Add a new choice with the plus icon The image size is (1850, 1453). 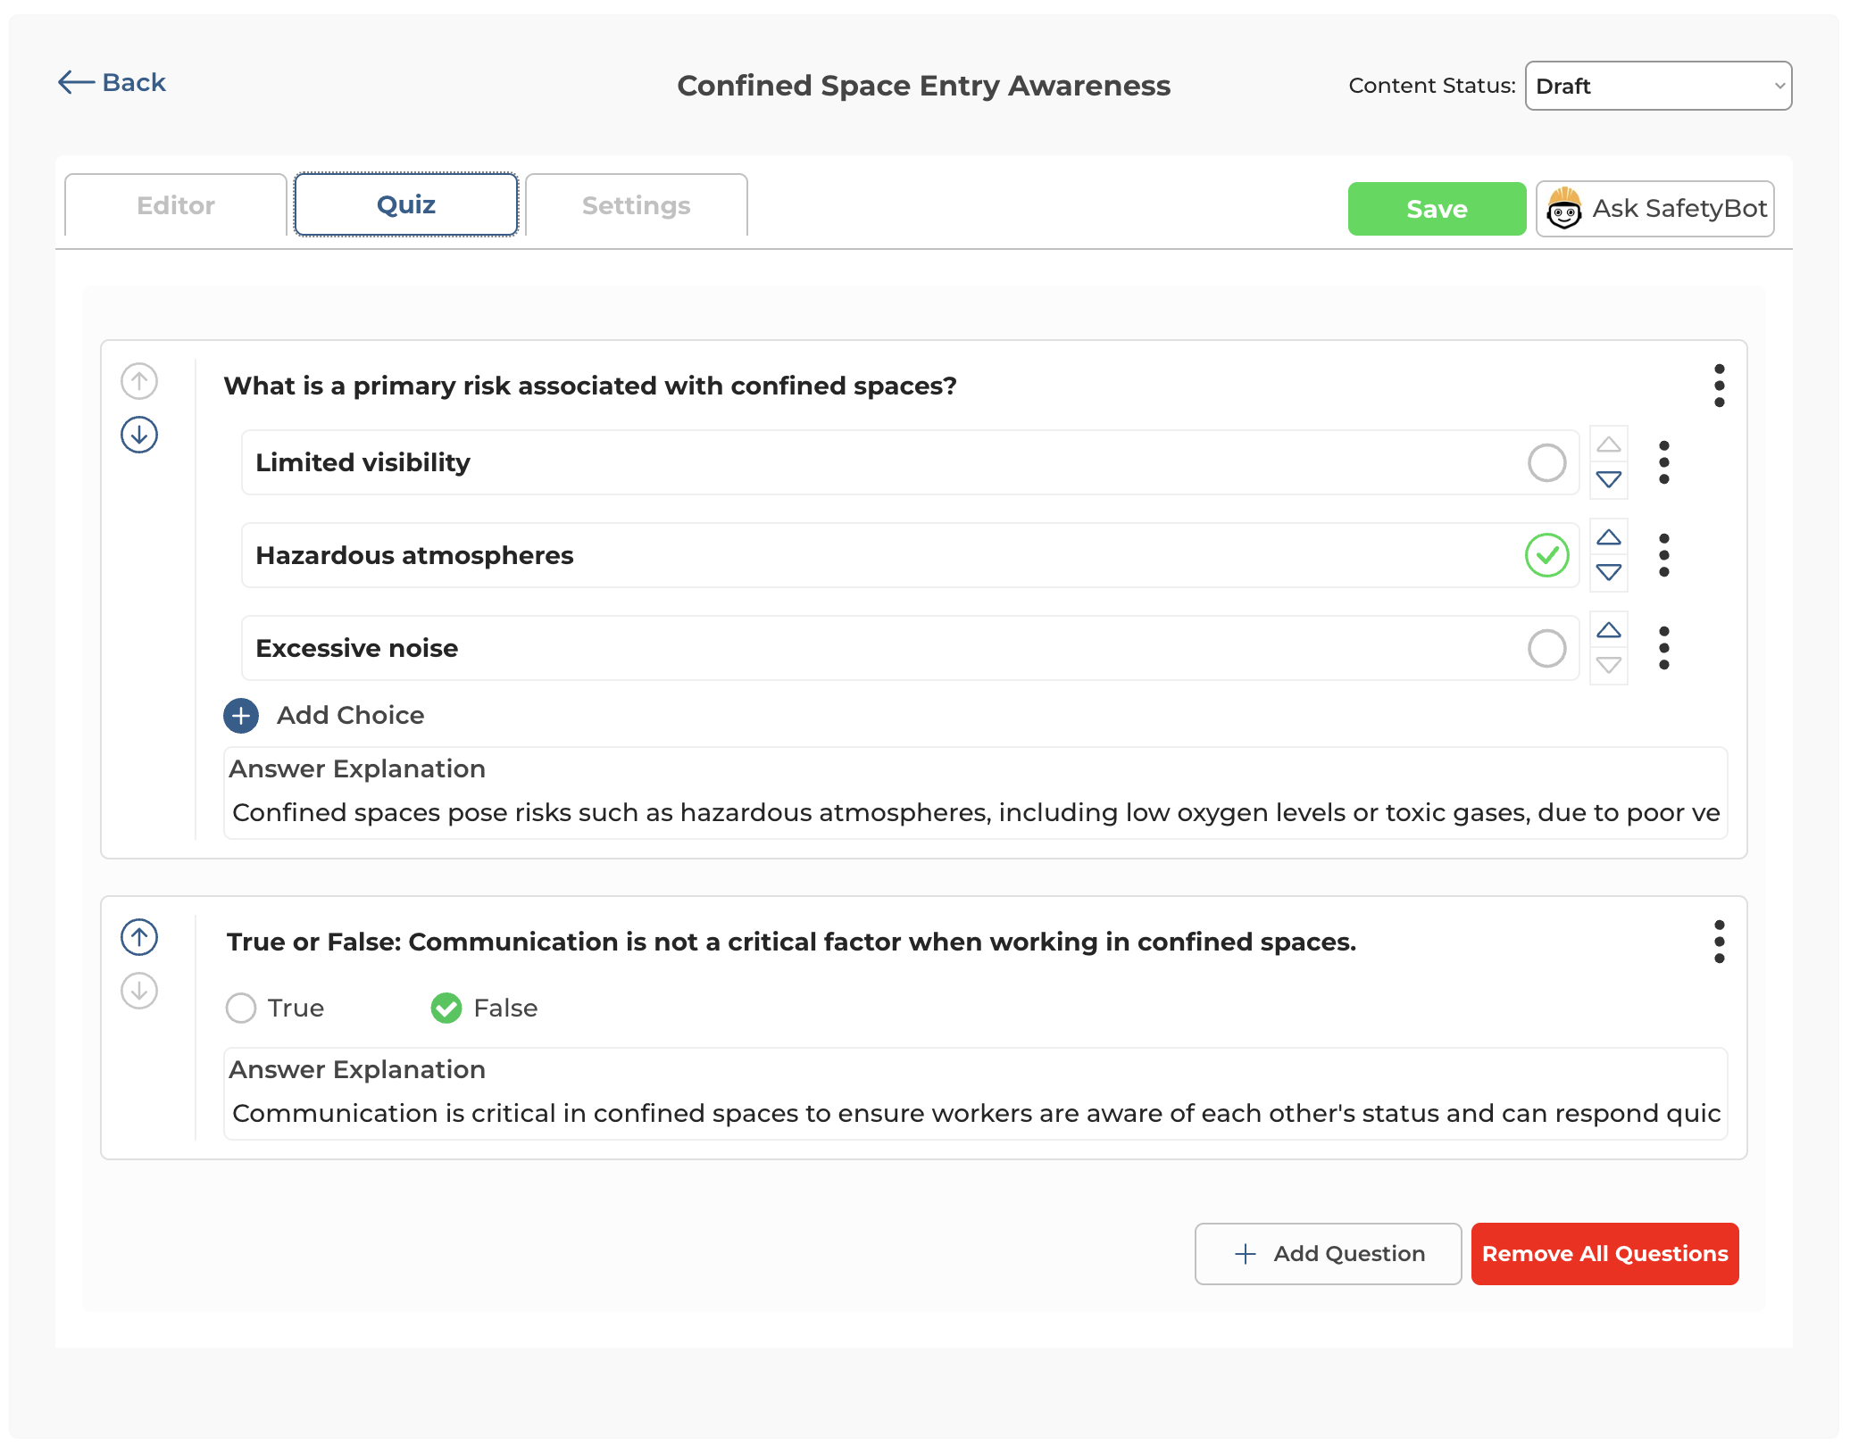[x=240, y=715]
